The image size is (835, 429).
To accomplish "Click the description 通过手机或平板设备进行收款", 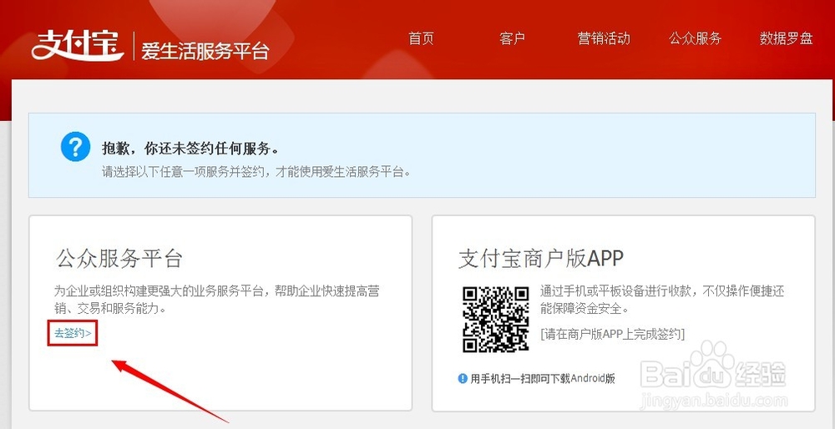I will coord(615,291).
